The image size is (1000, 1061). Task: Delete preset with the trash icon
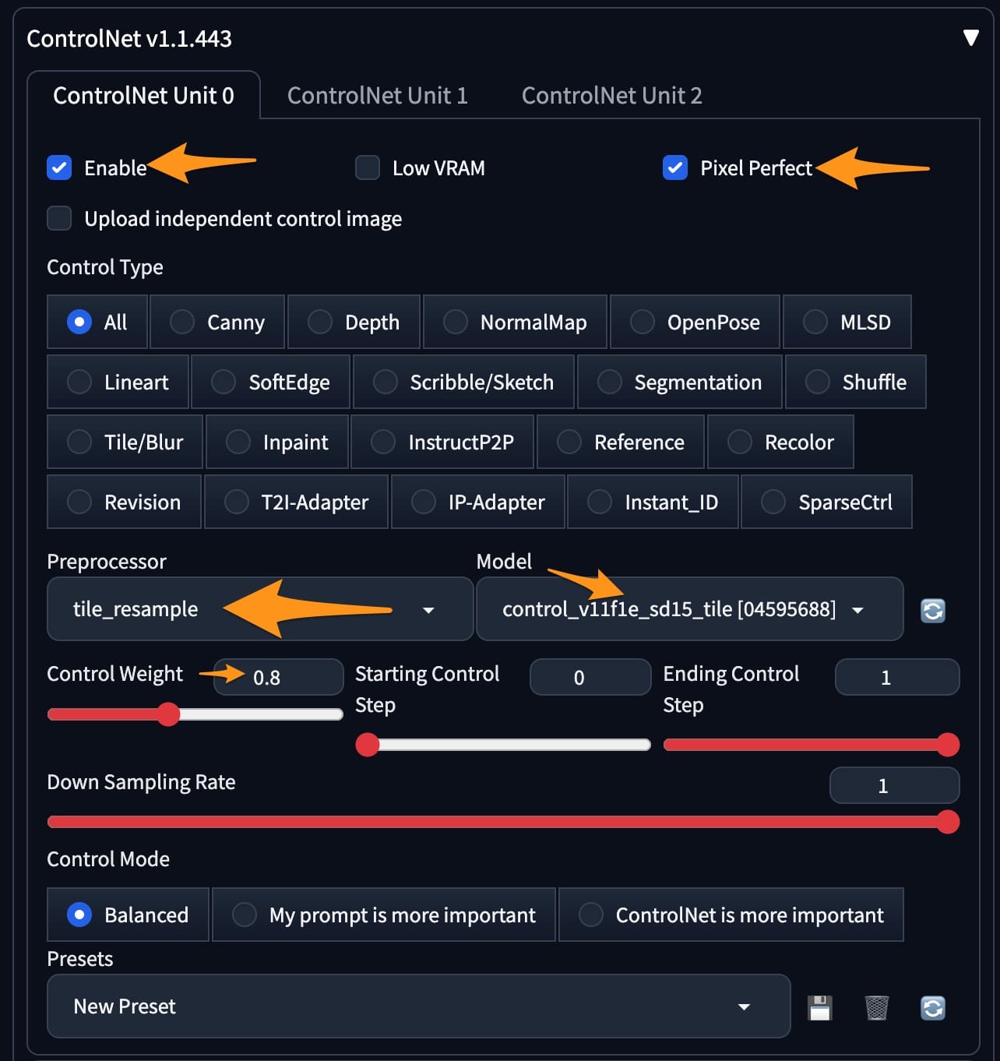coord(876,1007)
